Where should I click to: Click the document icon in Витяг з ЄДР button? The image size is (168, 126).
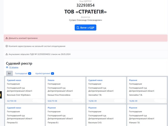(x=78, y=27)
